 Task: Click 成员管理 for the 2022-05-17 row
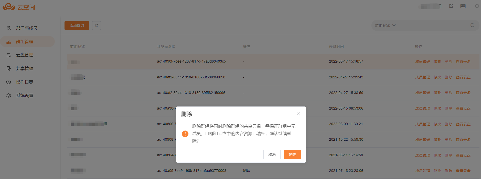click(422, 62)
